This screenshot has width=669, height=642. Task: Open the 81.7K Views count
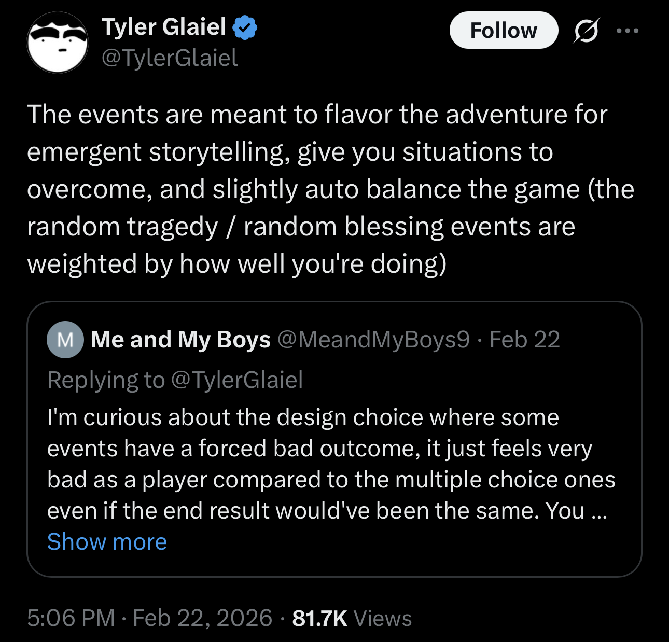(x=319, y=618)
